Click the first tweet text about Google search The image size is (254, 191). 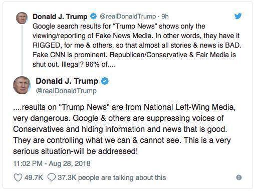[x=137, y=45]
